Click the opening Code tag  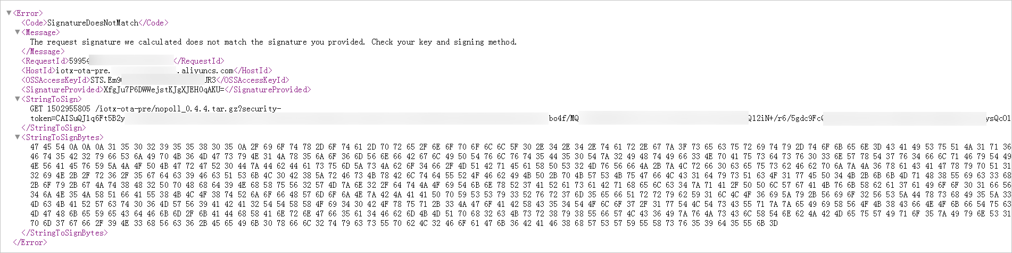point(34,23)
